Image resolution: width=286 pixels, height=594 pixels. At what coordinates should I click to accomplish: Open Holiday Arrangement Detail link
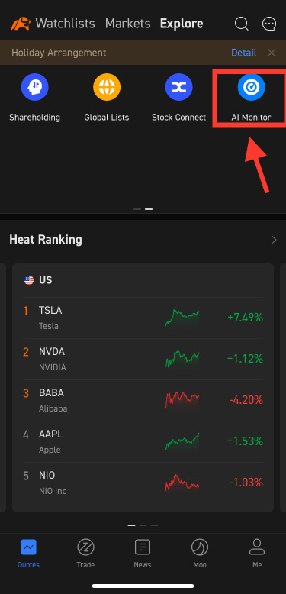243,53
